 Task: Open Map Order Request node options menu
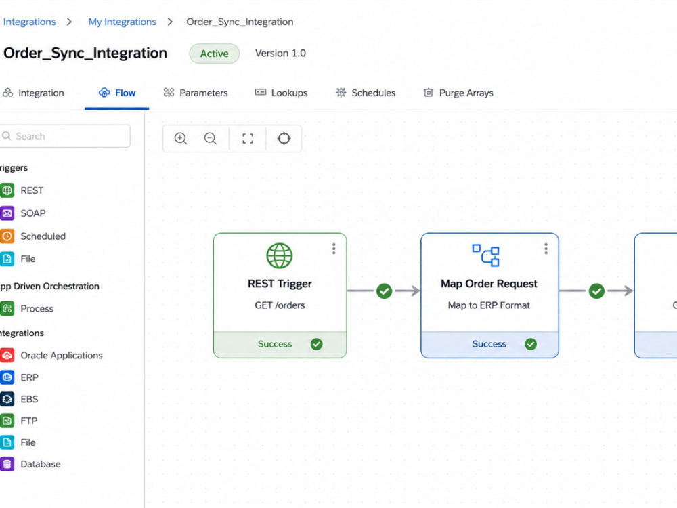(546, 249)
